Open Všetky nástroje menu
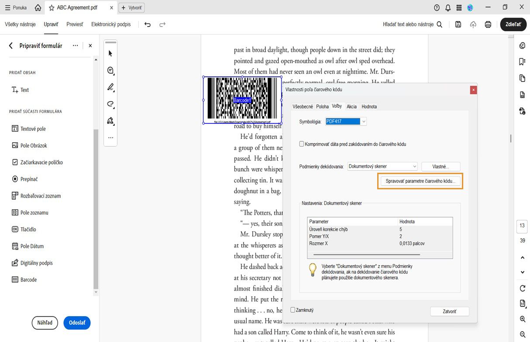 (x=20, y=24)
